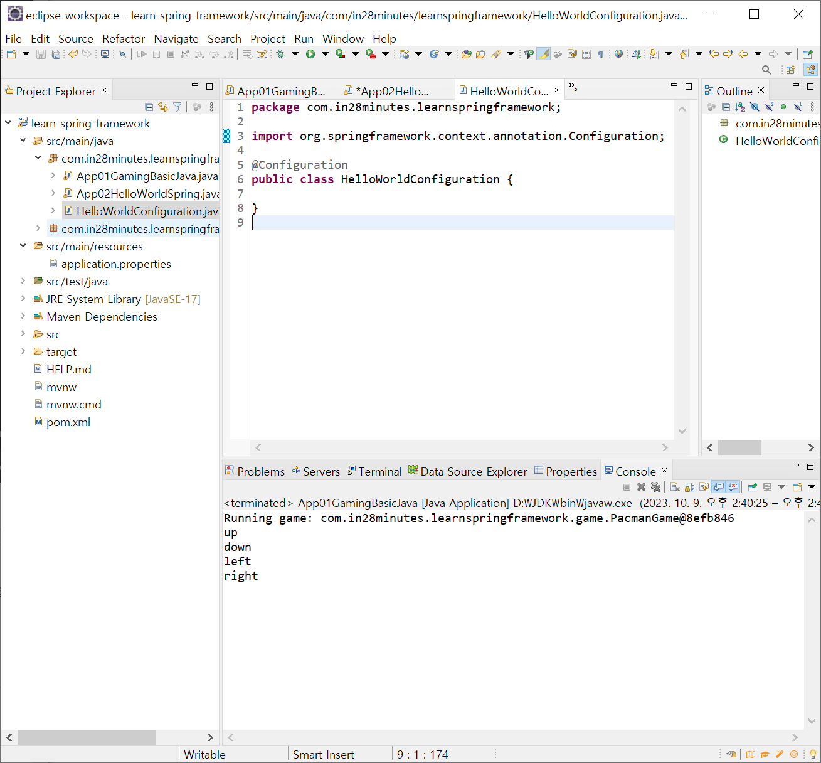Open the Navigate menu
Viewport: 821px width, 763px height.
(x=176, y=39)
